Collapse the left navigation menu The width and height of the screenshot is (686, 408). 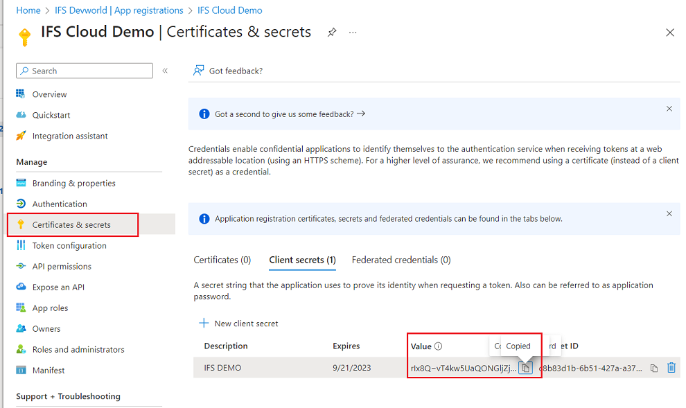coord(165,71)
